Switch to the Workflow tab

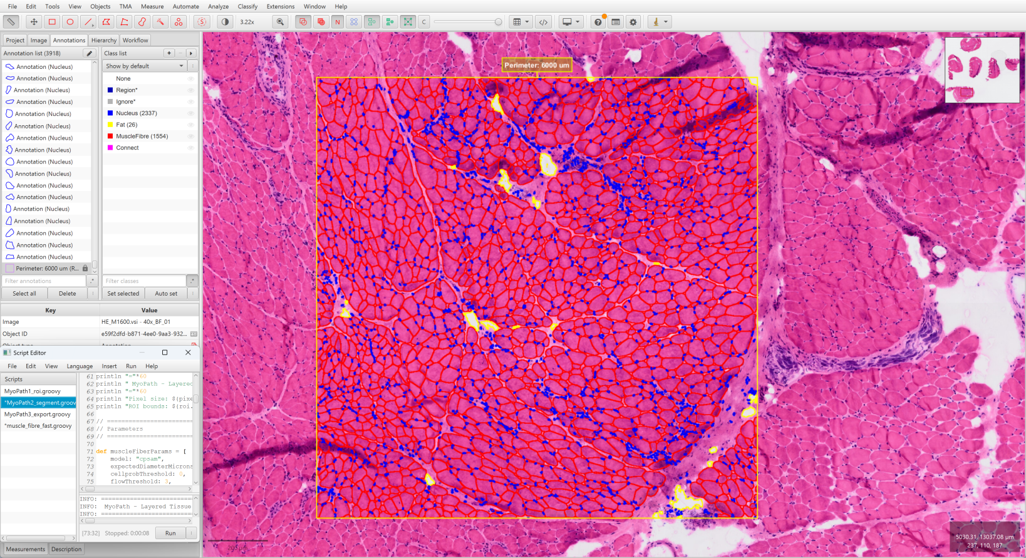[135, 40]
